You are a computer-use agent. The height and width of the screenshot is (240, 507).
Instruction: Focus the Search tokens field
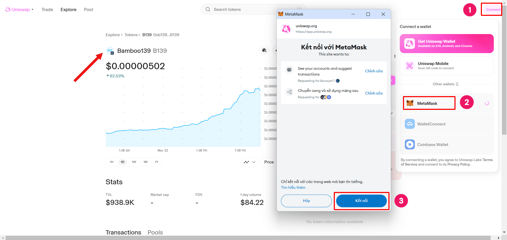(x=253, y=9)
